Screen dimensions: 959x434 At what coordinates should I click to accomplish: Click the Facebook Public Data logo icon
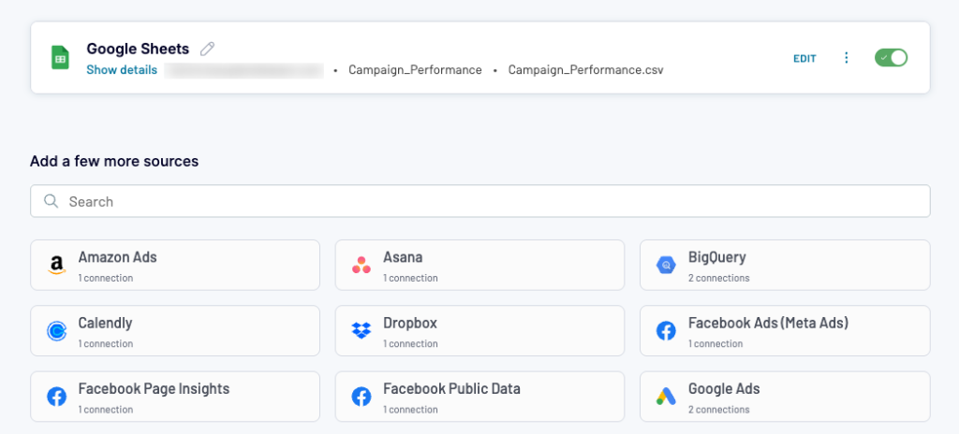point(361,397)
